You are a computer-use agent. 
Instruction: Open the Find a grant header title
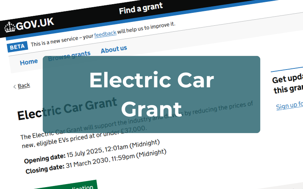click(141, 8)
